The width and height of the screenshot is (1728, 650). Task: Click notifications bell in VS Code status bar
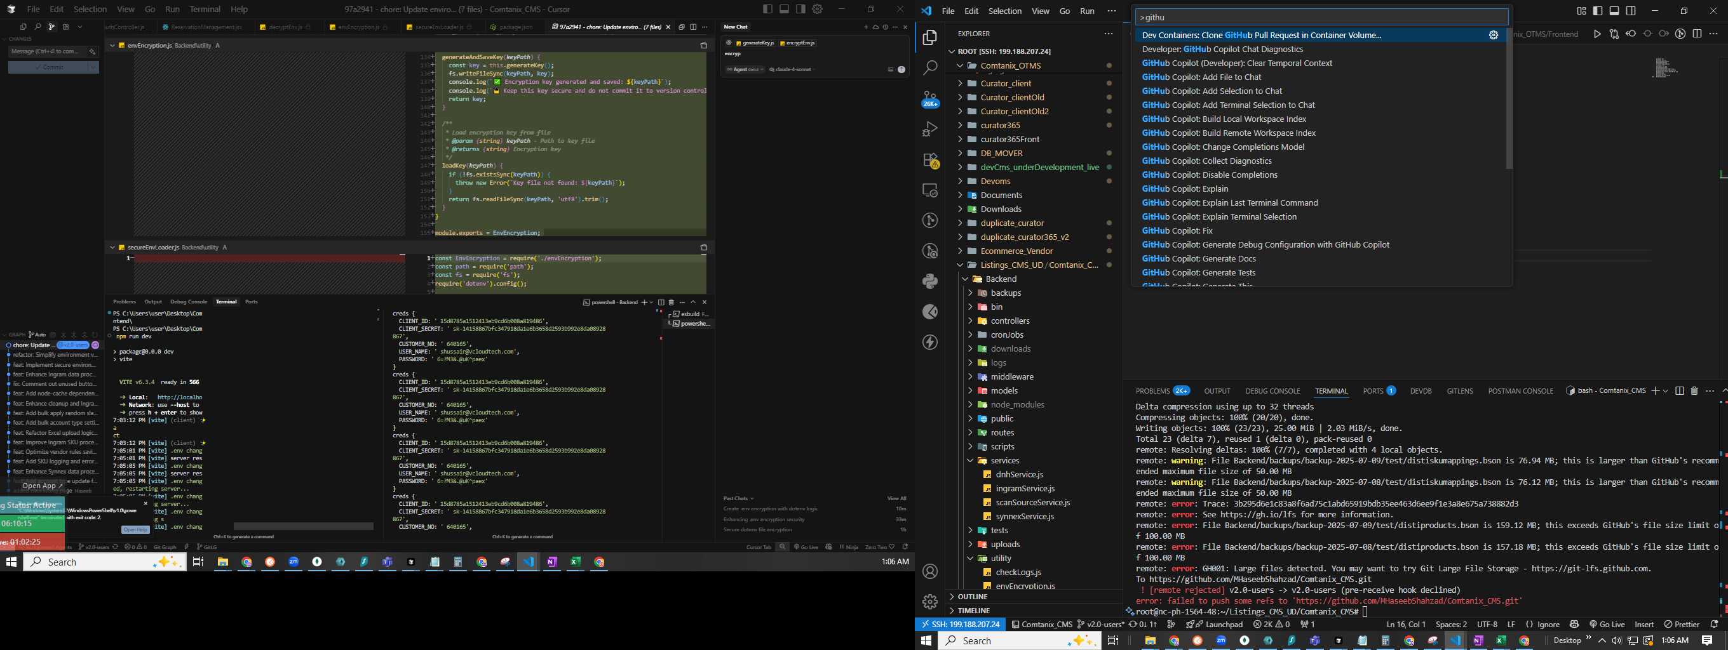[x=1713, y=624]
